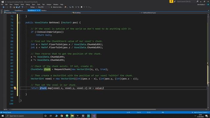Click the comment-out selection toolbar icon
This screenshot has width=210, height=118.
(76, 7)
